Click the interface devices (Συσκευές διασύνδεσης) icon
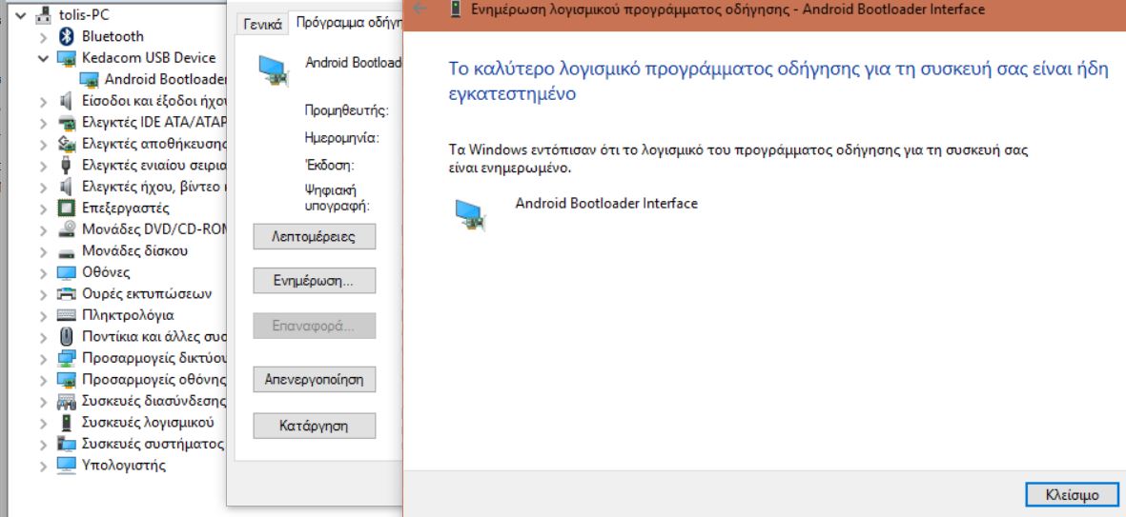Viewport: 1126px width, 517px height. pyautogui.click(x=66, y=401)
